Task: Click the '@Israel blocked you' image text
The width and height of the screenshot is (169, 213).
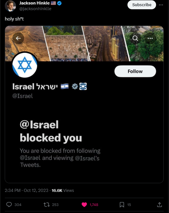Action: [x=51, y=131]
